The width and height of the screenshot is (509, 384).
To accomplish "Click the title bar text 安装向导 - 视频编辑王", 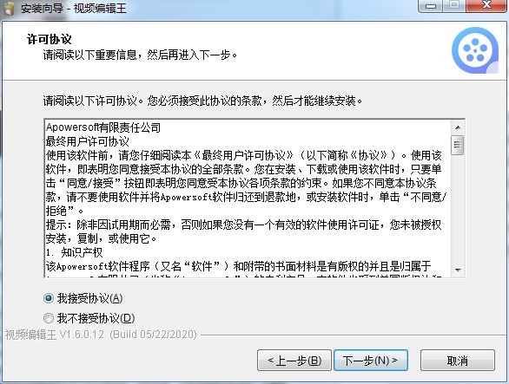I will [x=74, y=8].
